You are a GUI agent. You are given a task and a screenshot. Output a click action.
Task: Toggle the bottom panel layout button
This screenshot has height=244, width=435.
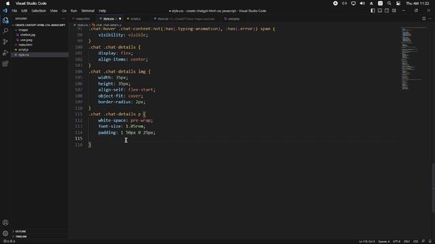pos(380,11)
